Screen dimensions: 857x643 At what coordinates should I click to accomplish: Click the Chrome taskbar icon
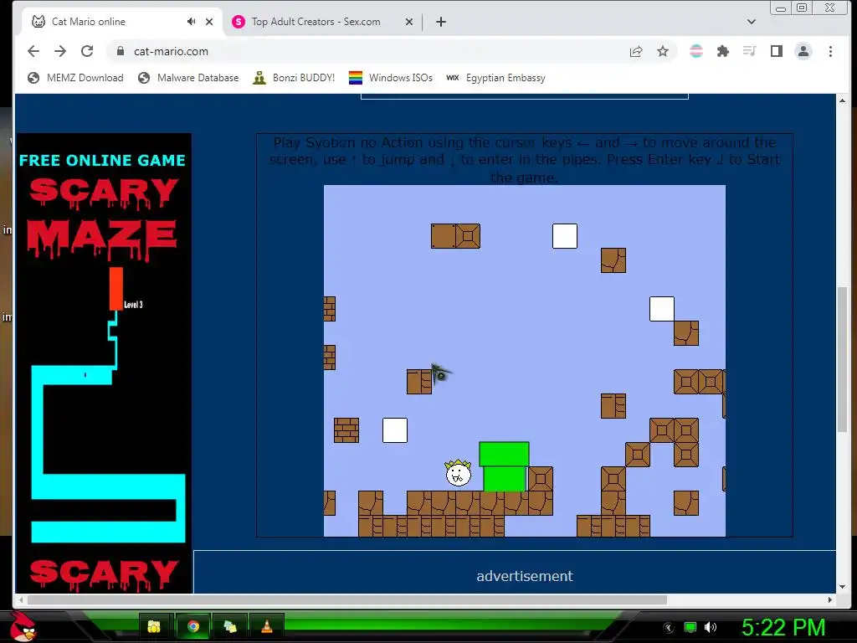coord(193,626)
